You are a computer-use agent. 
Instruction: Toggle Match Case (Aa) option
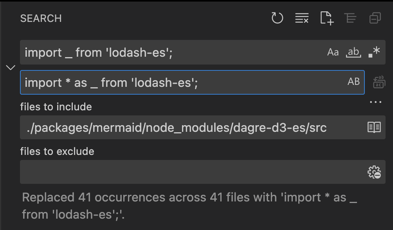(x=333, y=52)
